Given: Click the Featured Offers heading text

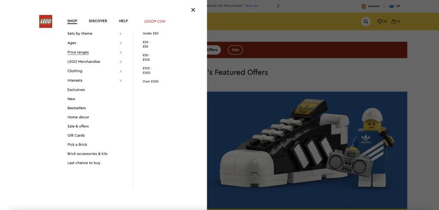Looking at the screenshot, I should [x=238, y=72].
